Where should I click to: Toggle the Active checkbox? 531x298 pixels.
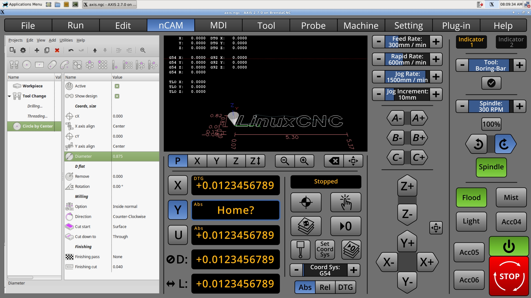coord(117,86)
